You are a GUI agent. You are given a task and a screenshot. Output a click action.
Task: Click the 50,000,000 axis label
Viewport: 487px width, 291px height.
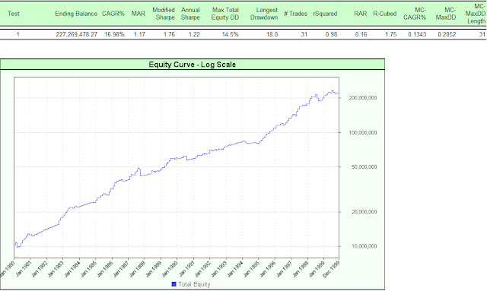coord(364,167)
